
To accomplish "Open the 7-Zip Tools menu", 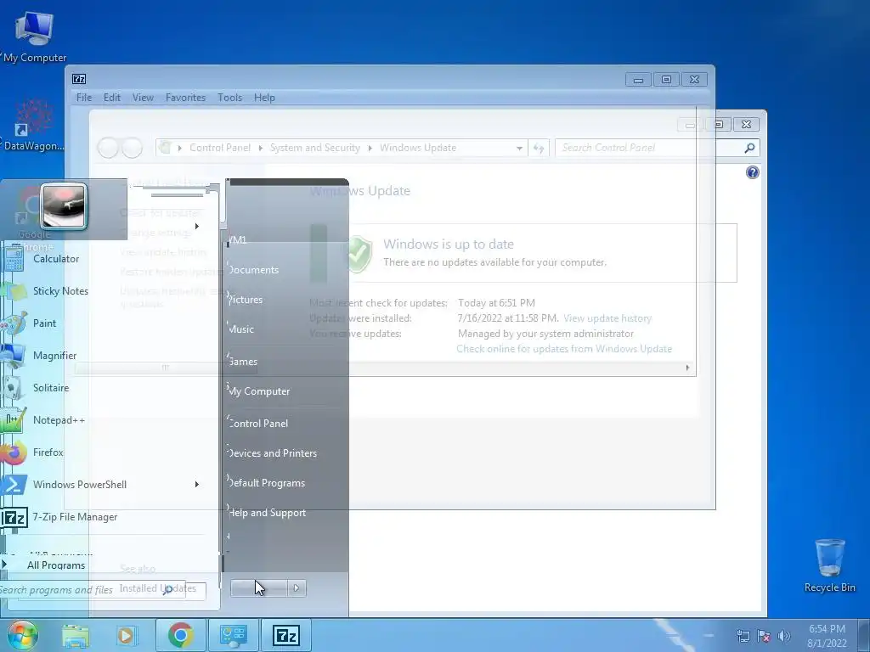I will coord(229,98).
